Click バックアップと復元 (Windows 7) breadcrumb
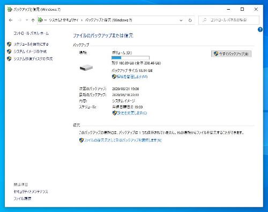 point(109,20)
